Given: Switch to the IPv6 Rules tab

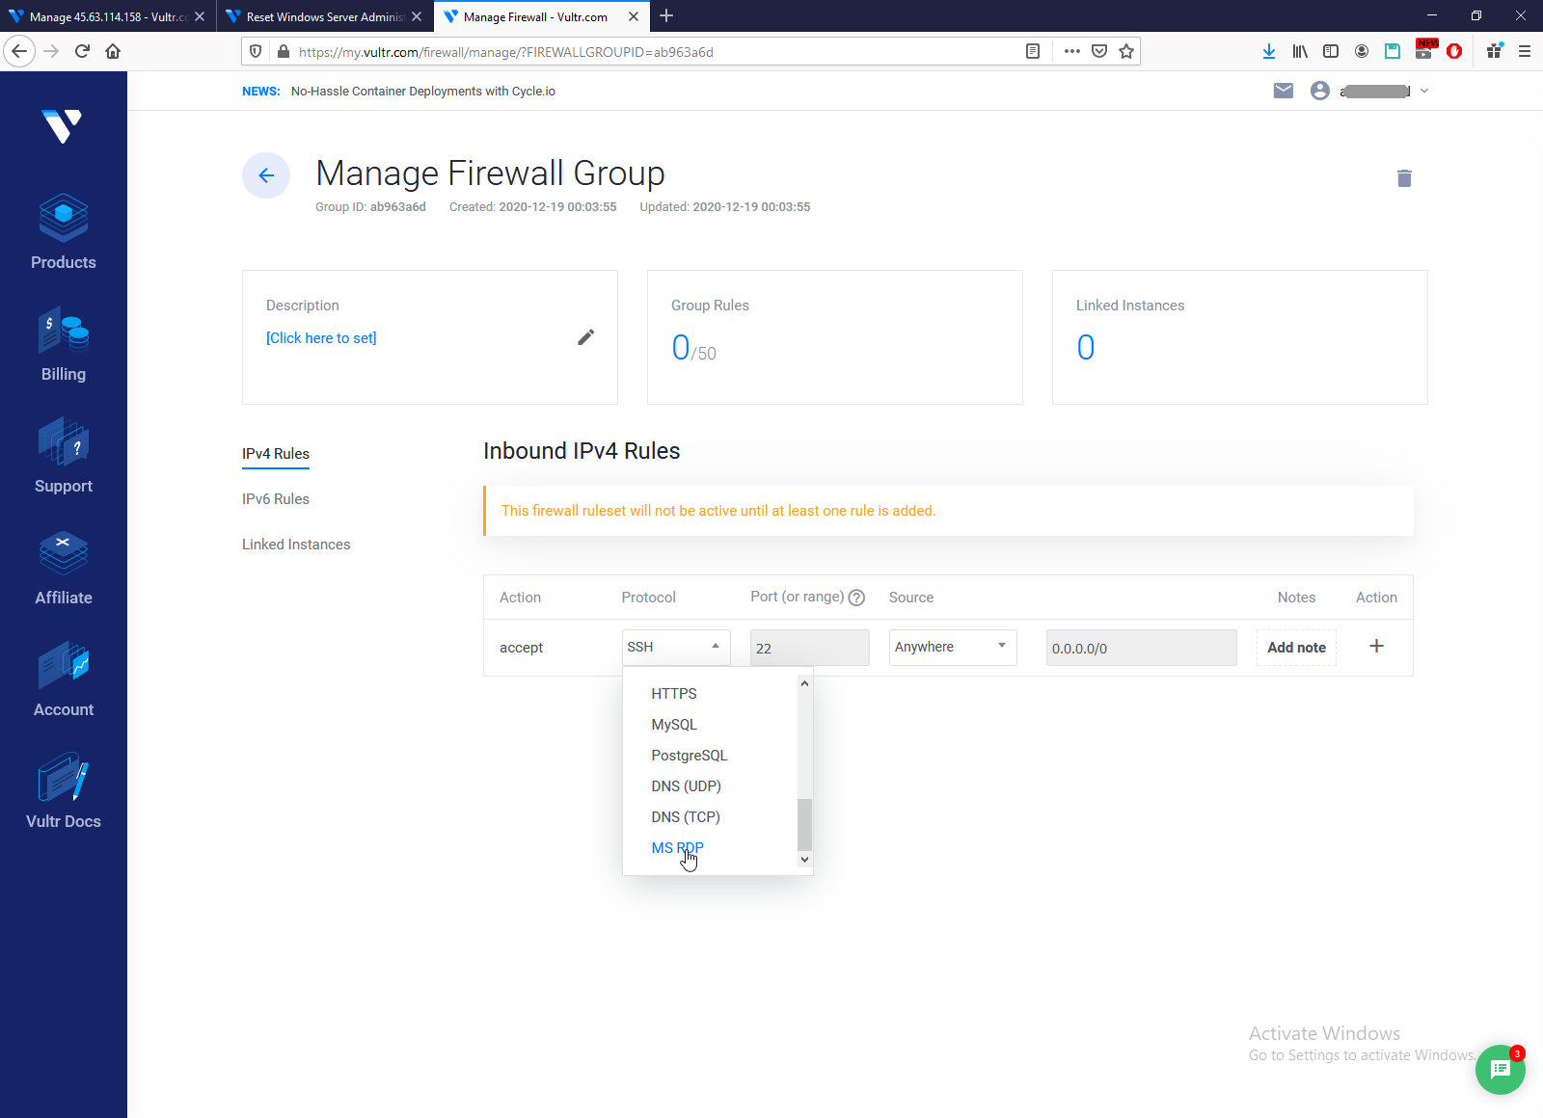Looking at the screenshot, I should 276,499.
